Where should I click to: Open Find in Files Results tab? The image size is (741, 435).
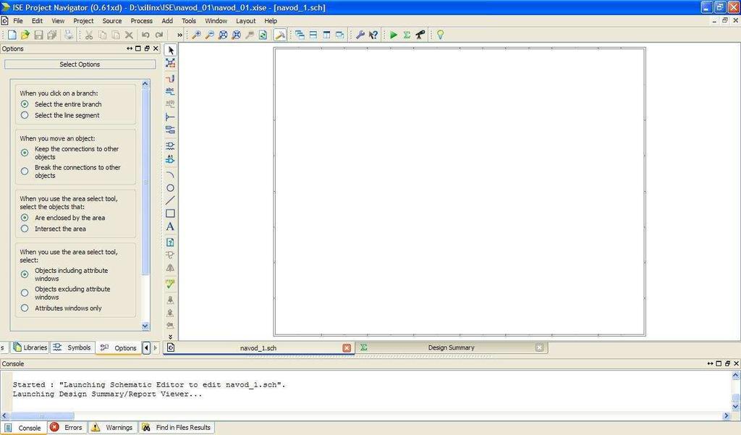click(x=177, y=428)
